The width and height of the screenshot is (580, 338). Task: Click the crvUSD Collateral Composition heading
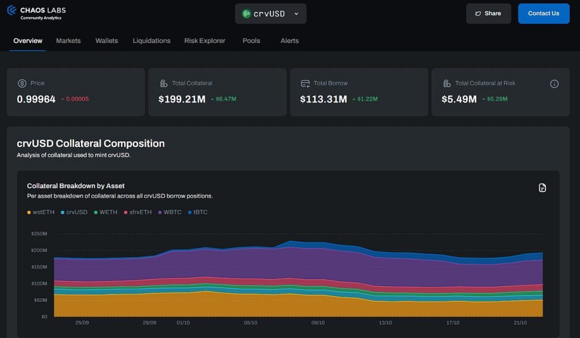pos(91,144)
